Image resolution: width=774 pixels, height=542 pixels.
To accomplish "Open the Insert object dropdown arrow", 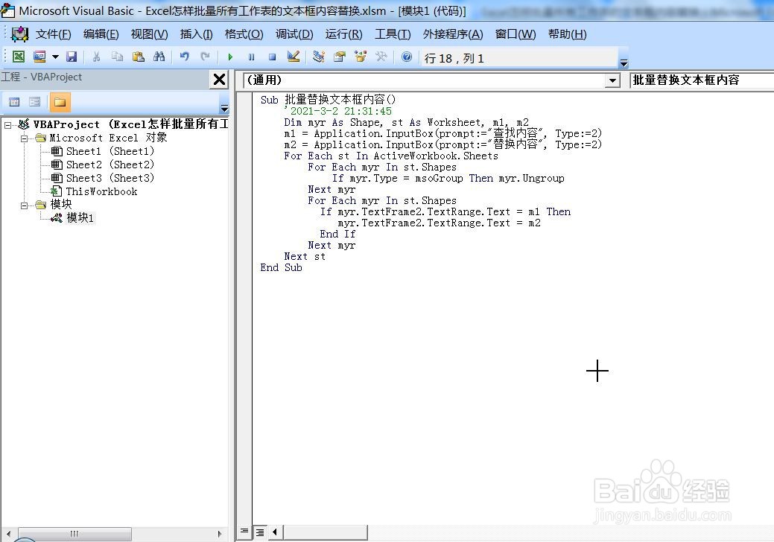I will point(55,57).
